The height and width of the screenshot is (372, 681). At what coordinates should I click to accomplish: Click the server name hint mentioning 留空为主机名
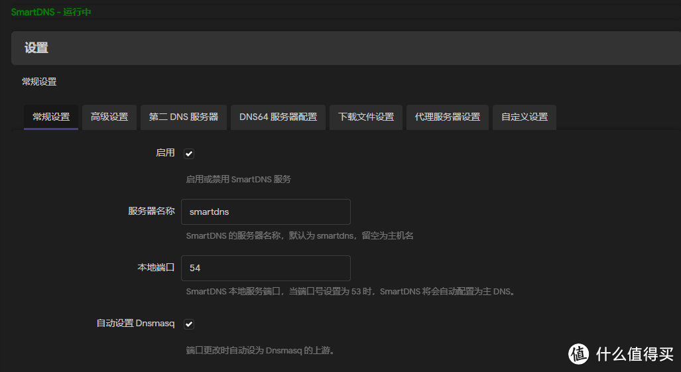coord(300,235)
